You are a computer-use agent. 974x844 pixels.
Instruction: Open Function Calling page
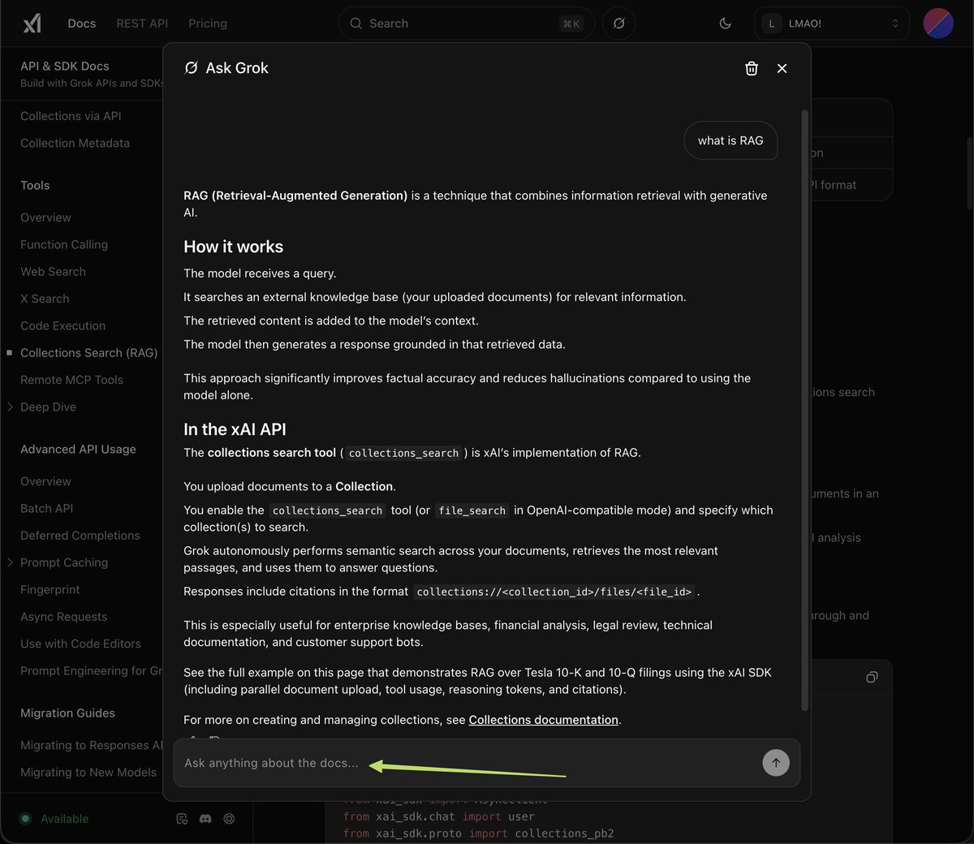(64, 244)
